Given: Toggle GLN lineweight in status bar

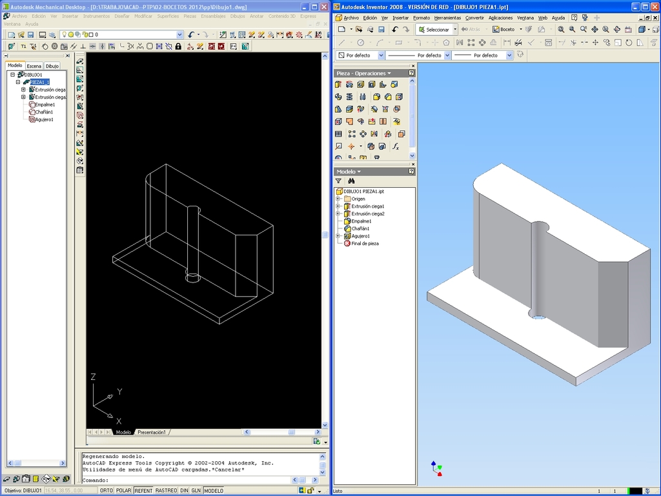Looking at the screenshot, I should (196, 491).
